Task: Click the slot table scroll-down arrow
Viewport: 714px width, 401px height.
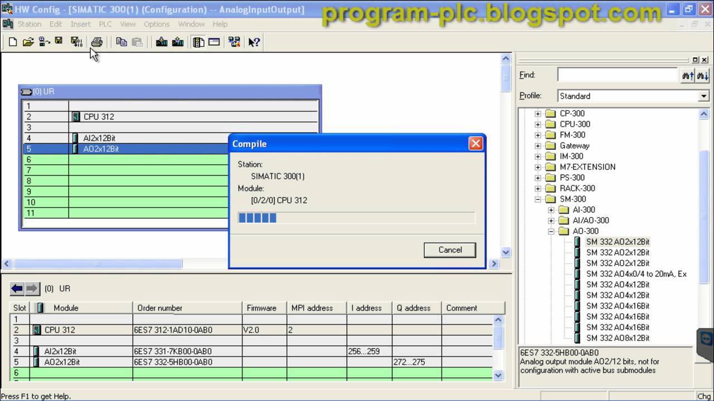Action: [499, 375]
